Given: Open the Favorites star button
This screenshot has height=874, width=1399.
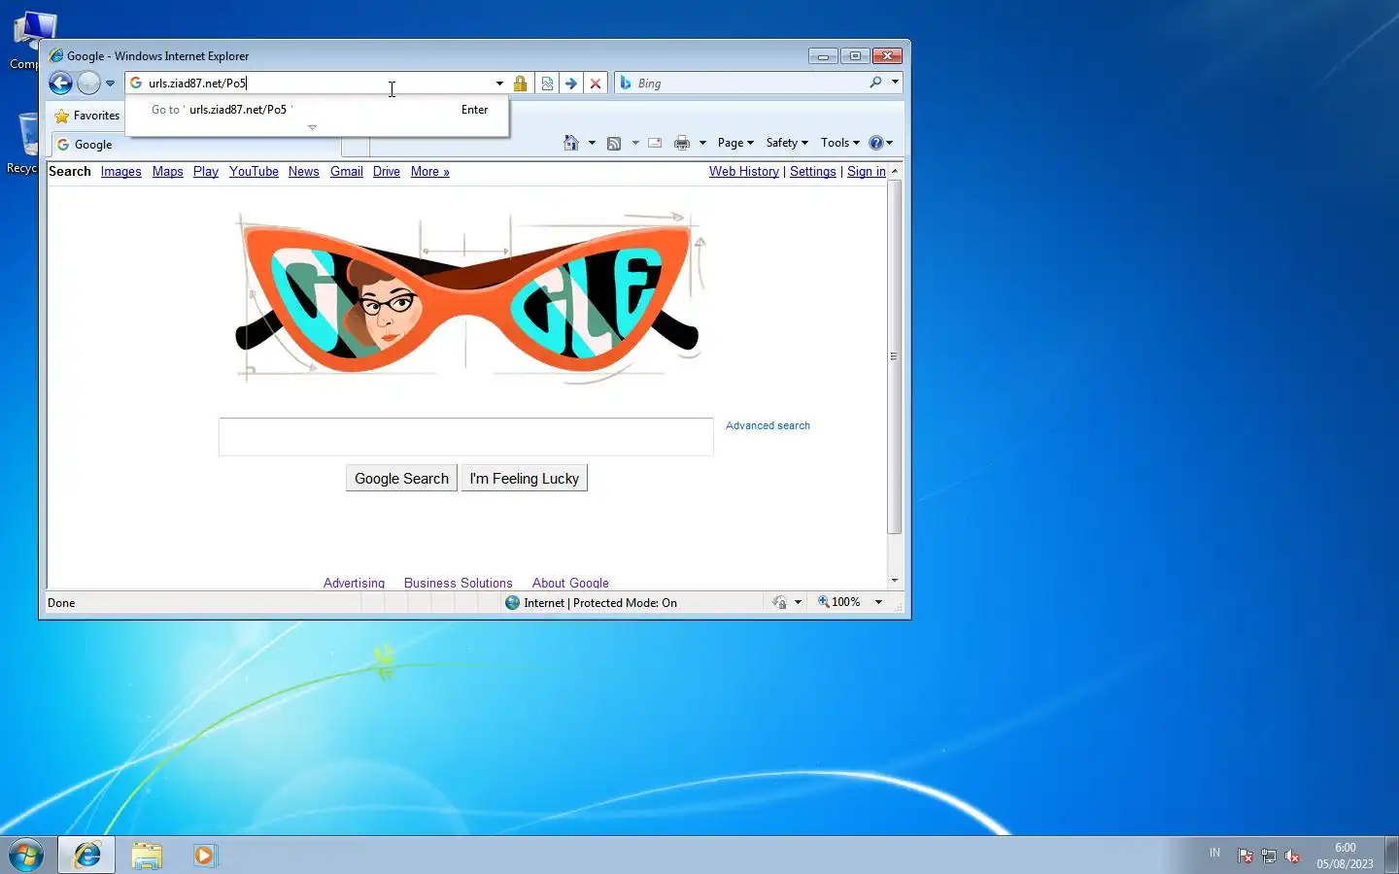Looking at the screenshot, I should tap(87, 116).
